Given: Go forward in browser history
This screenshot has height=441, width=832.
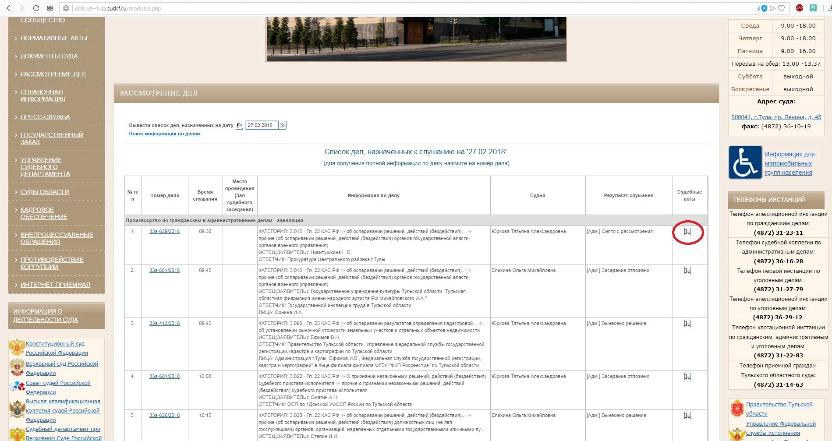Looking at the screenshot, I should (x=22, y=8).
